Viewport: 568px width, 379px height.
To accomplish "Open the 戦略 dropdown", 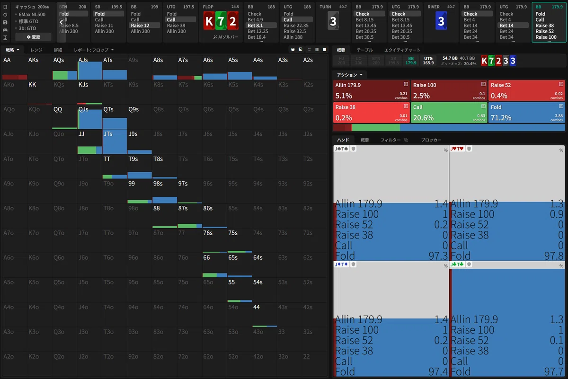I will coord(12,50).
